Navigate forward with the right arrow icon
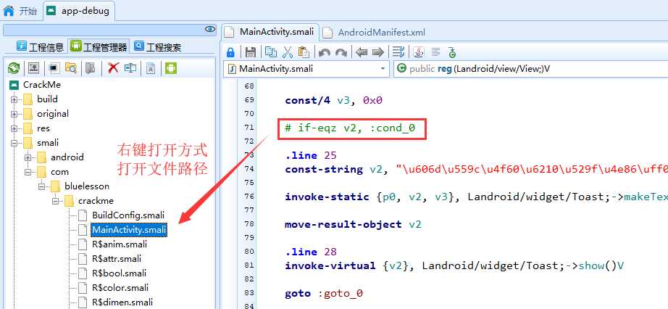The height and width of the screenshot is (309, 668). pyautogui.click(x=378, y=52)
